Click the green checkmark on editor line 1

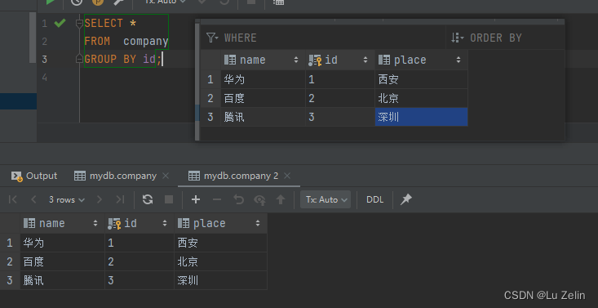click(x=60, y=24)
